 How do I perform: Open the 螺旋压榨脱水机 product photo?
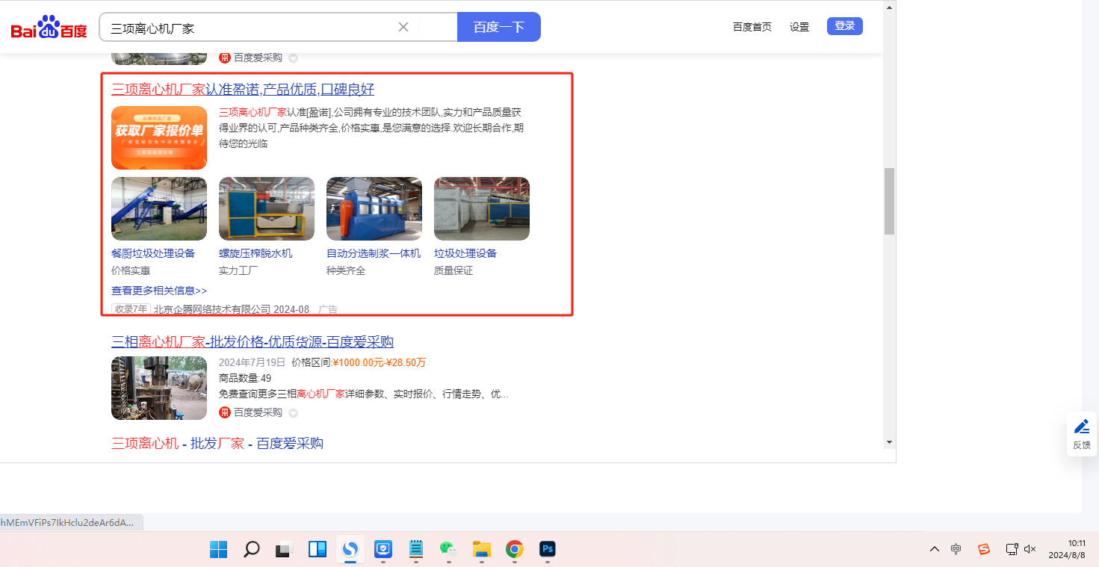pyautogui.click(x=267, y=208)
